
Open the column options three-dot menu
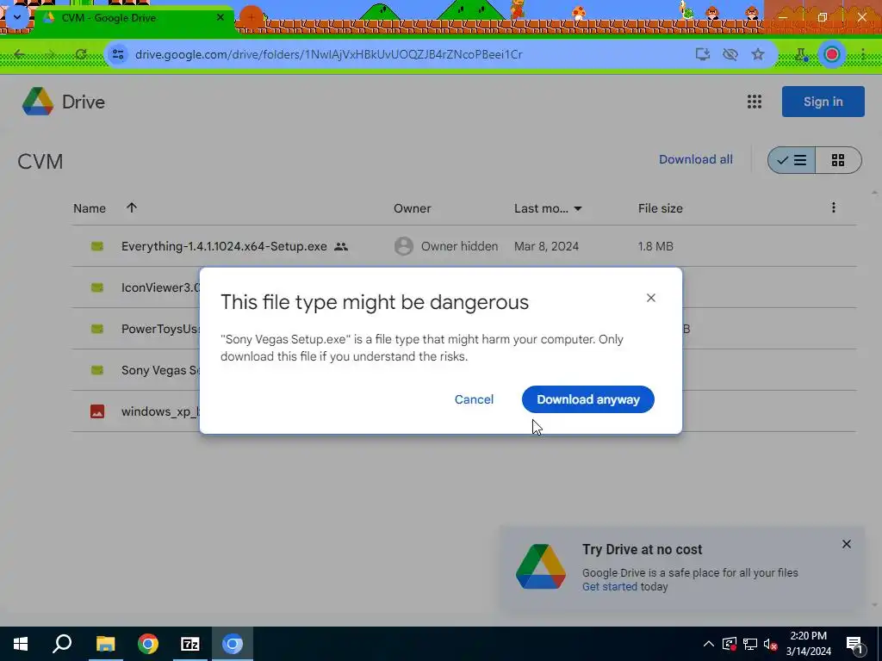pos(834,208)
